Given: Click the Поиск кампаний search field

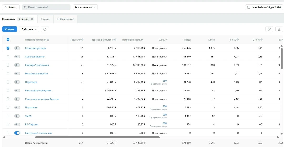Looking at the screenshot, I should pos(46,7).
